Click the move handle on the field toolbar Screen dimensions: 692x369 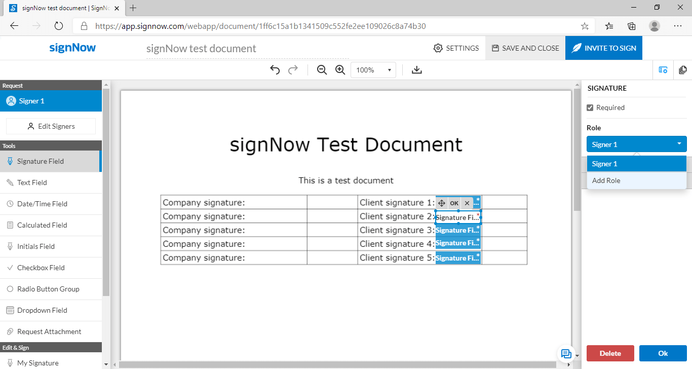pyautogui.click(x=441, y=203)
